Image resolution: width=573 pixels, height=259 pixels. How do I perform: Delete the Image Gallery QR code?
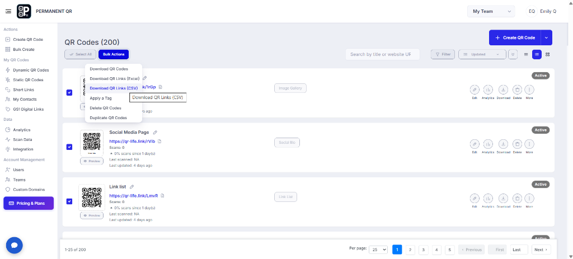pyautogui.click(x=517, y=89)
